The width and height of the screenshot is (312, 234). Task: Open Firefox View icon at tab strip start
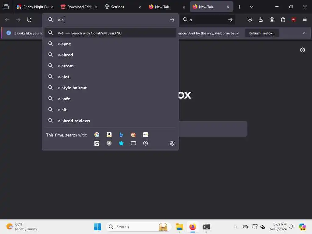click(6, 7)
